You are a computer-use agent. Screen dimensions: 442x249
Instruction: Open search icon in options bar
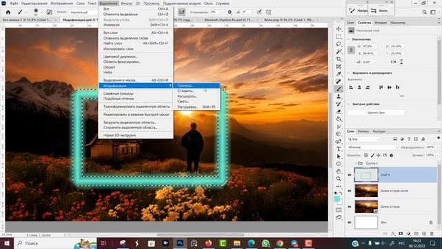(424, 12)
